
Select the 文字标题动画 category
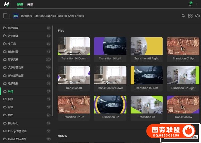pos(16,67)
